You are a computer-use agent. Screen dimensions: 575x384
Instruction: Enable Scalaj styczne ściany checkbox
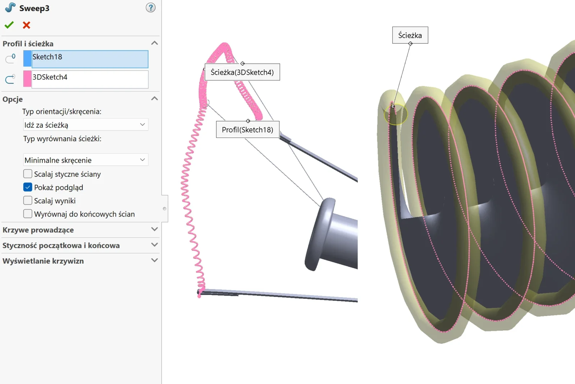28,174
